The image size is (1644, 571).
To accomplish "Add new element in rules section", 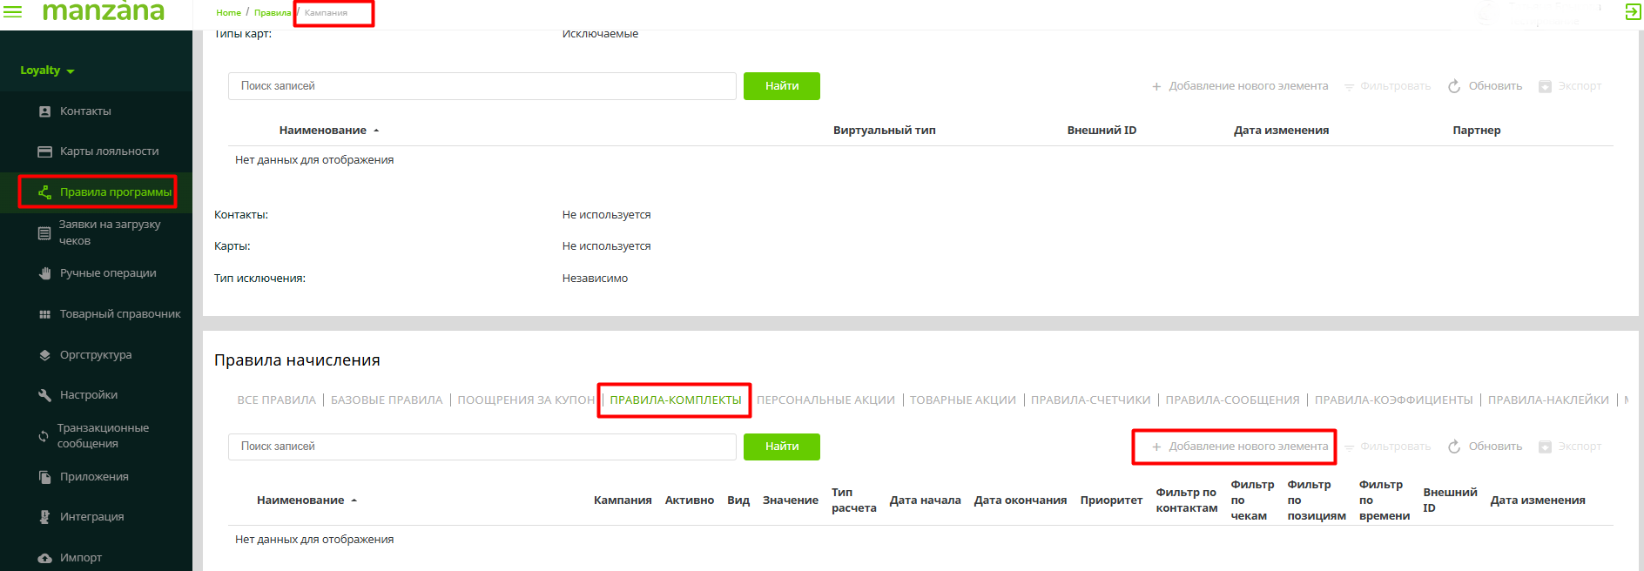I will click(1239, 447).
